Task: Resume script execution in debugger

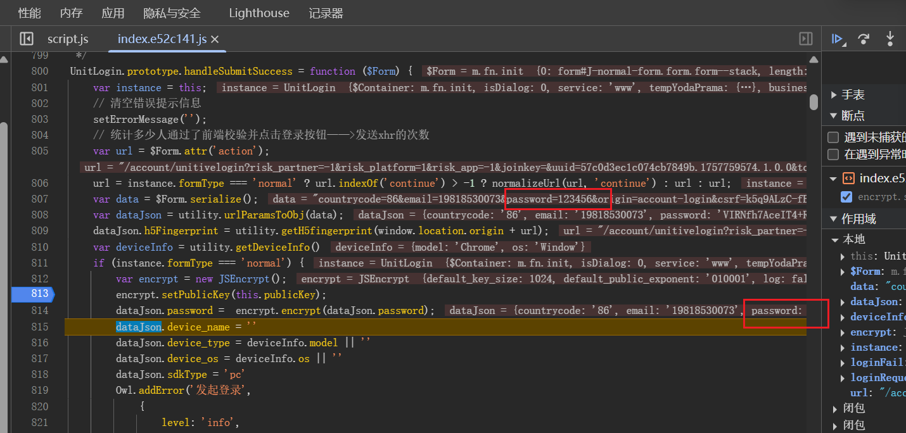Action: [838, 39]
